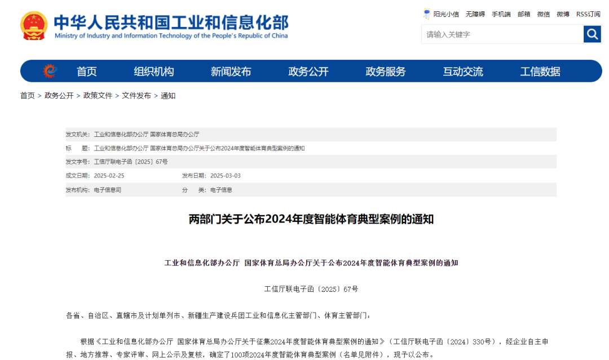This screenshot has height=360, width=609.
Task: Select 首页 in the main navigation
Action: click(x=86, y=71)
